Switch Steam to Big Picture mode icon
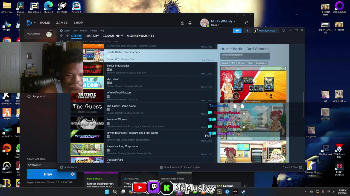350x196 pixels. pos(283,30)
